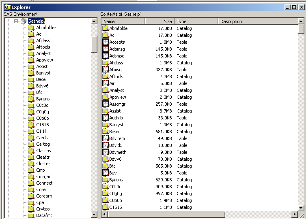The width and height of the screenshot is (306, 219).
Task: Sort contents by the Name column header
Action: point(123,21)
